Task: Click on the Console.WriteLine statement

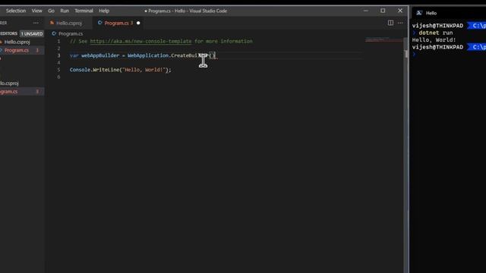Action: tap(120, 70)
